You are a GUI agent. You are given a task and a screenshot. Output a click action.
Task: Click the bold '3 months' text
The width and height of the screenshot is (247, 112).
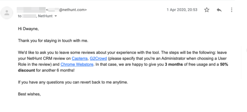pyautogui.click(x=174, y=64)
